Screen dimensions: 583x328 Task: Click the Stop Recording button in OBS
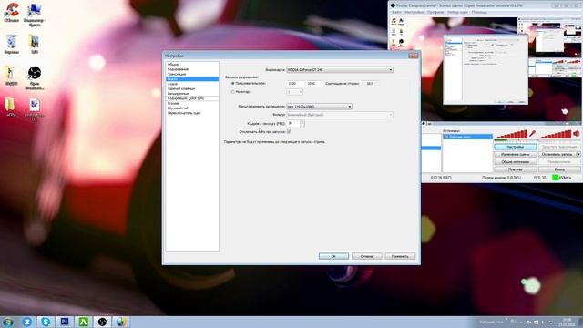557,154
